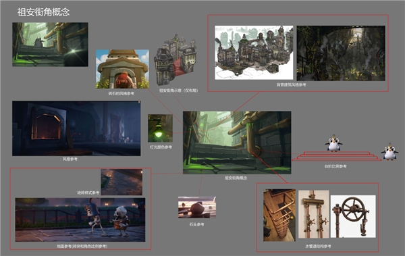Select the stone archway brick style reference image
This screenshot has width=405, height=256.
point(122,69)
